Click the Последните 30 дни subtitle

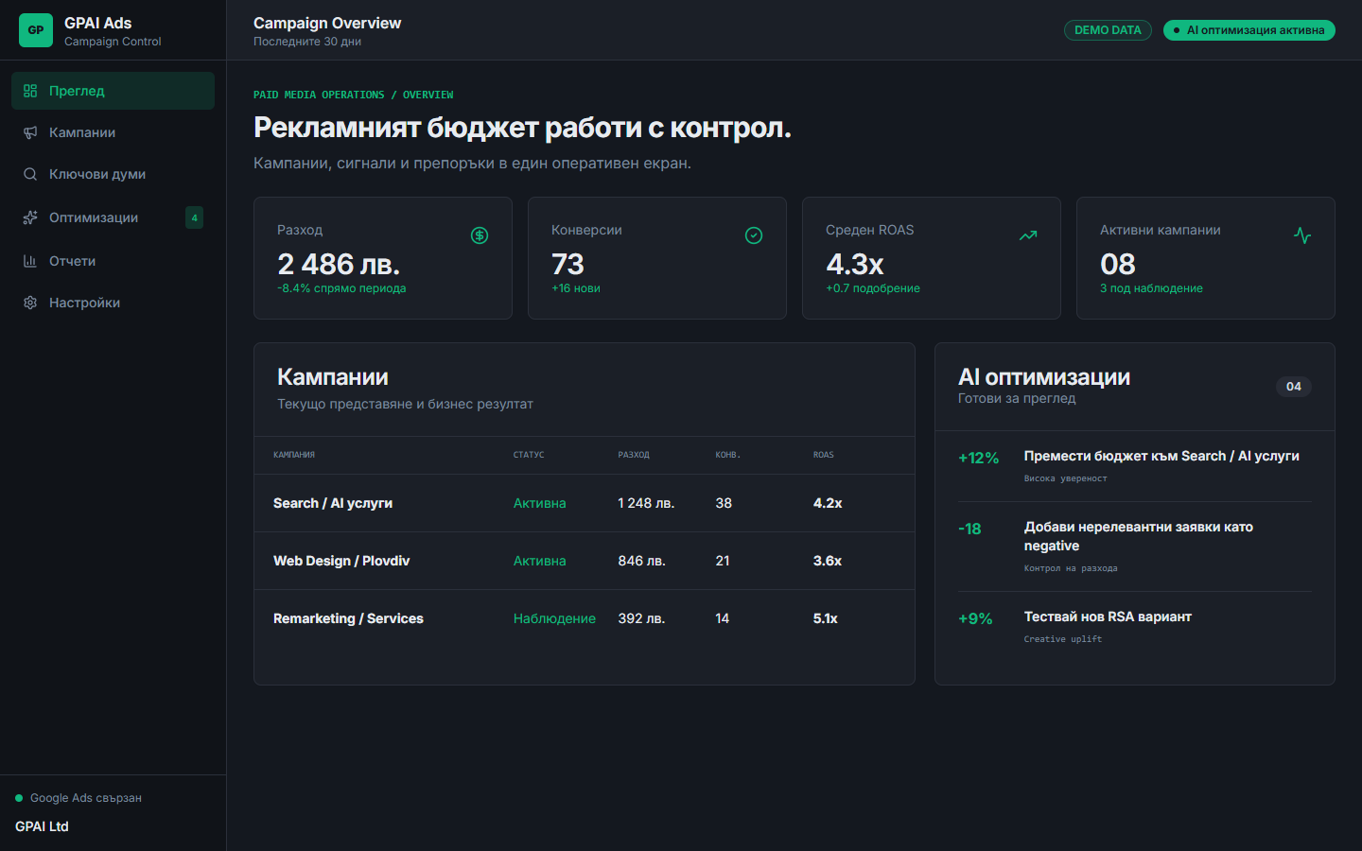(x=307, y=42)
